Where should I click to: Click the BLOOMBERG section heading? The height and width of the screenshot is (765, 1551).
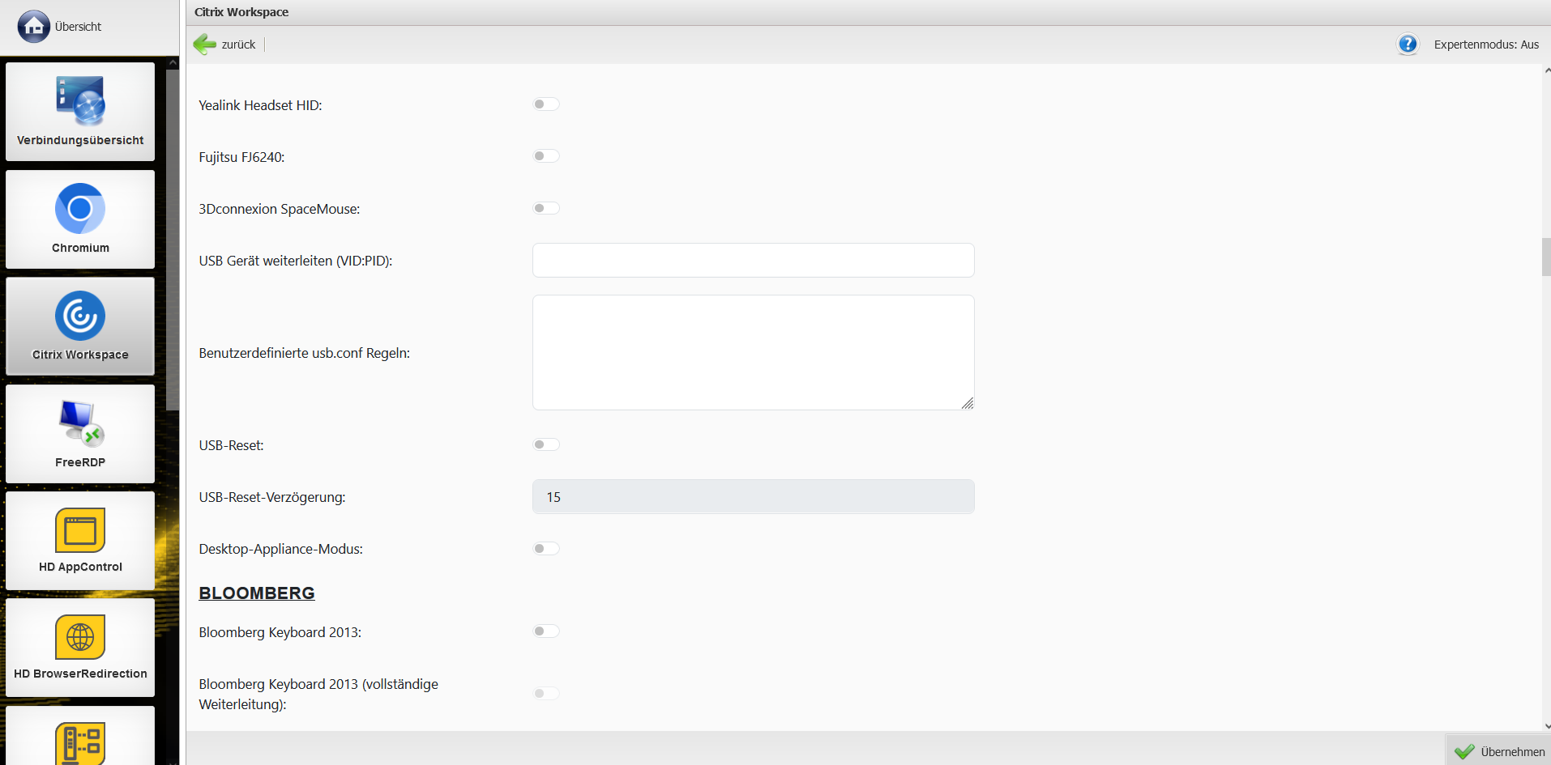pos(257,593)
